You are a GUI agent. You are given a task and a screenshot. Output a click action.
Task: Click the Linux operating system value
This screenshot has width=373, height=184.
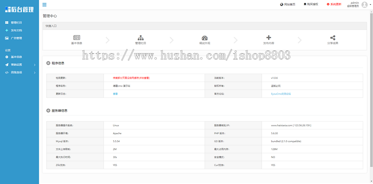116,125
